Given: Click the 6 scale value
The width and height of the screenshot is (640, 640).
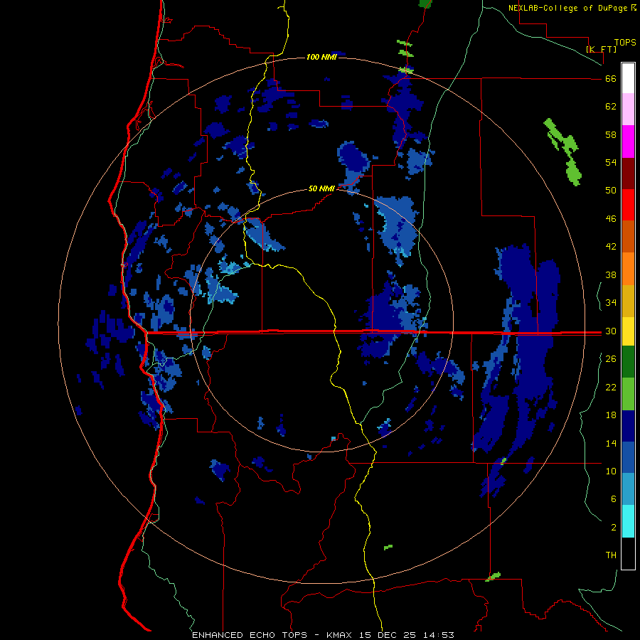Looking at the screenshot, I should [614, 498].
